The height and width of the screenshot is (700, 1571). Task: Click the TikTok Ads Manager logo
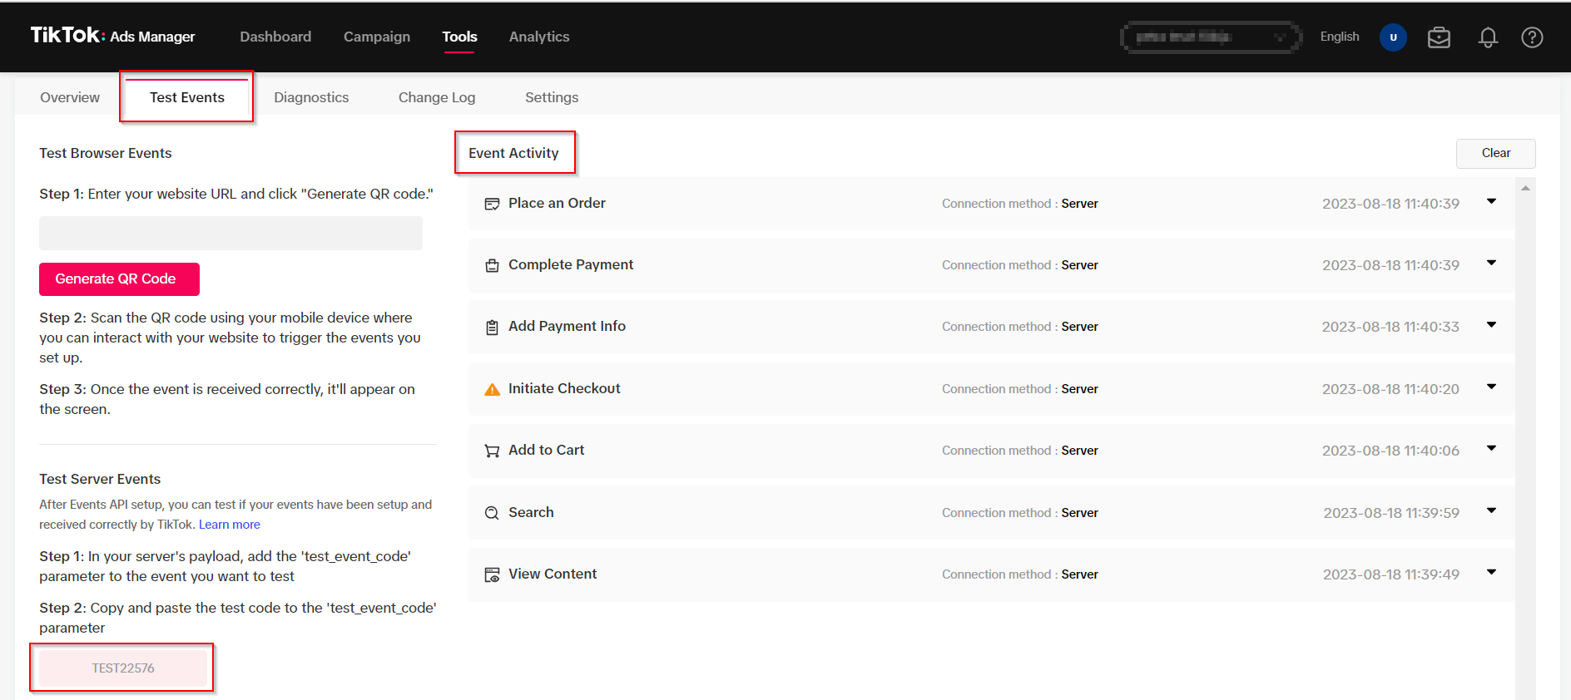[113, 36]
